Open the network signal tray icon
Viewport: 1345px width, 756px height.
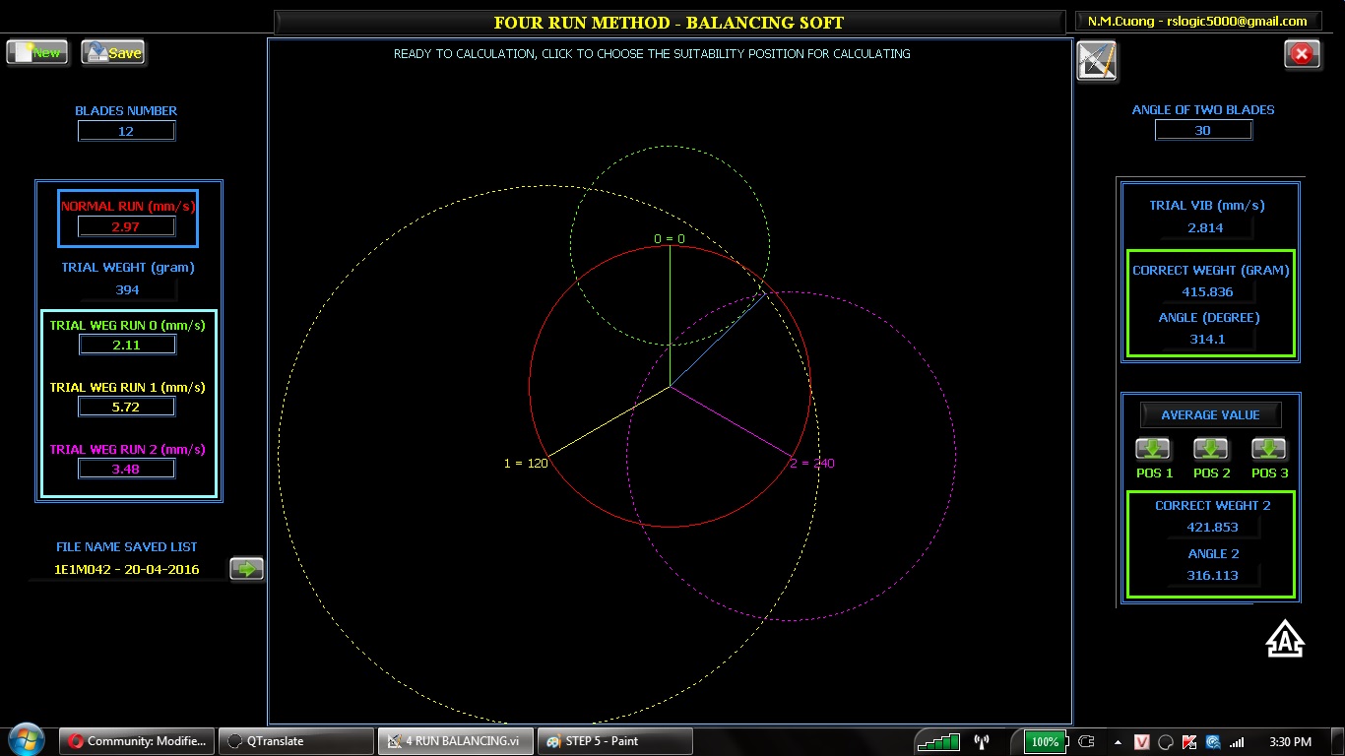[x=1237, y=742]
